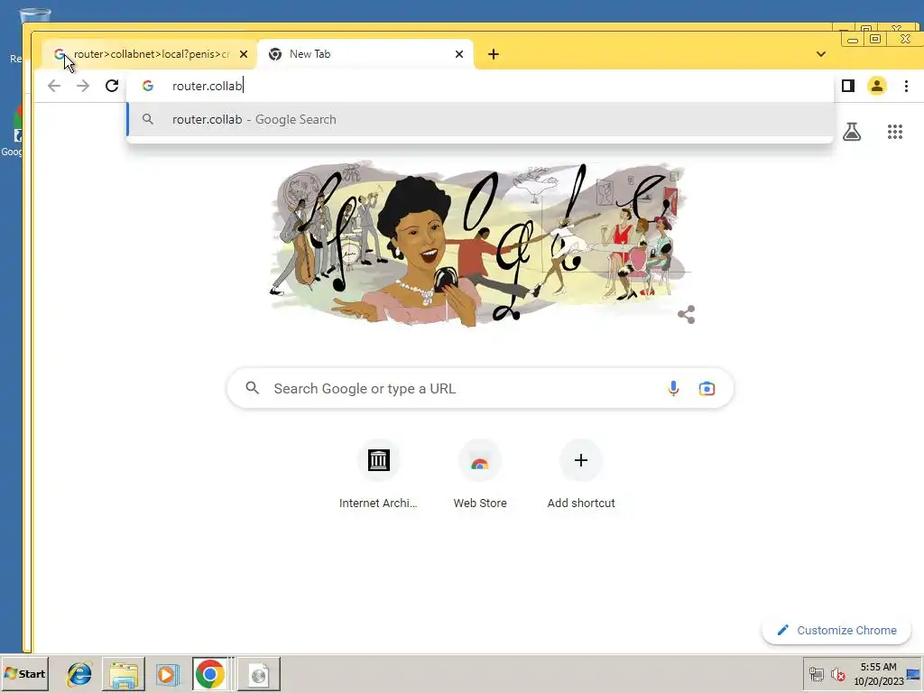Minimize the Chrome window
924x693 pixels.
(x=852, y=39)
